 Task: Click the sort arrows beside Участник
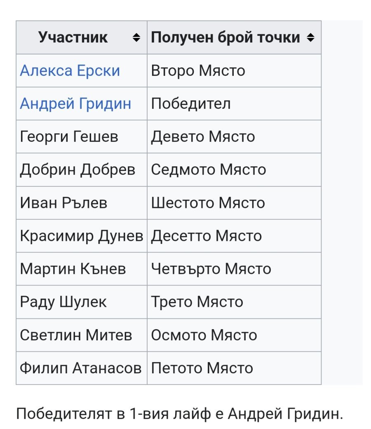136,38
